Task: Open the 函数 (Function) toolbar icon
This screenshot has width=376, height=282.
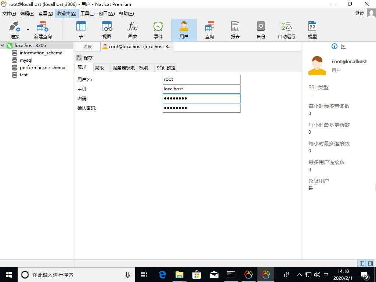Action: [x=132, y=30]
